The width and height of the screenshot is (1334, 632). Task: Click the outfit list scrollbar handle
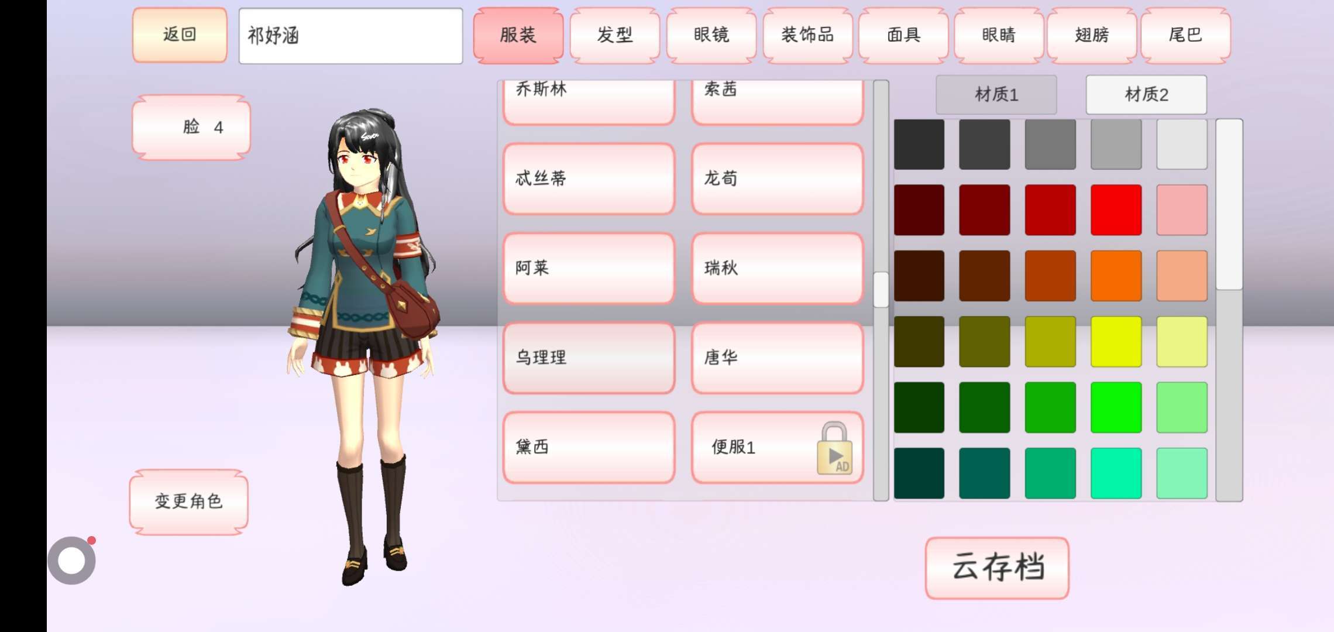881,290
